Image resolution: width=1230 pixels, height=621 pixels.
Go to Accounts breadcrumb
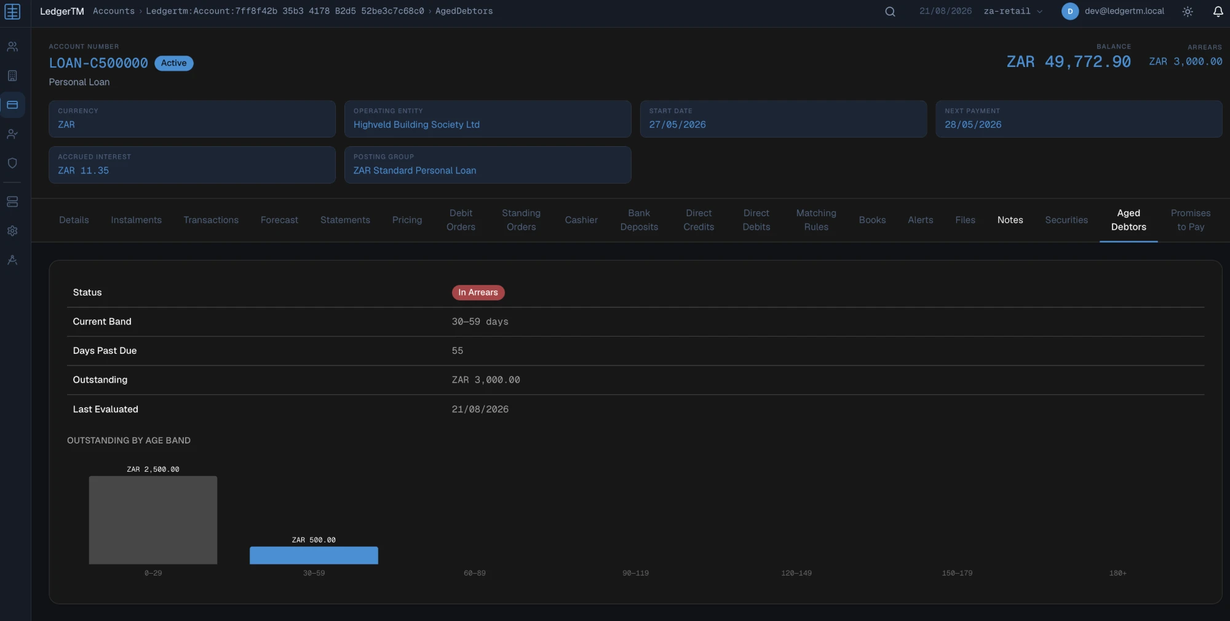tap(114, 11)
